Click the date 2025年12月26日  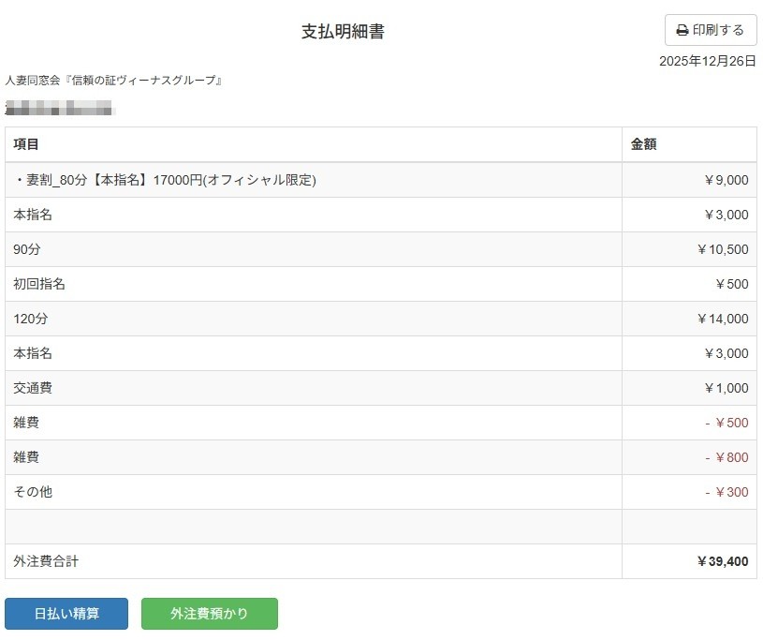coord(707,61)
